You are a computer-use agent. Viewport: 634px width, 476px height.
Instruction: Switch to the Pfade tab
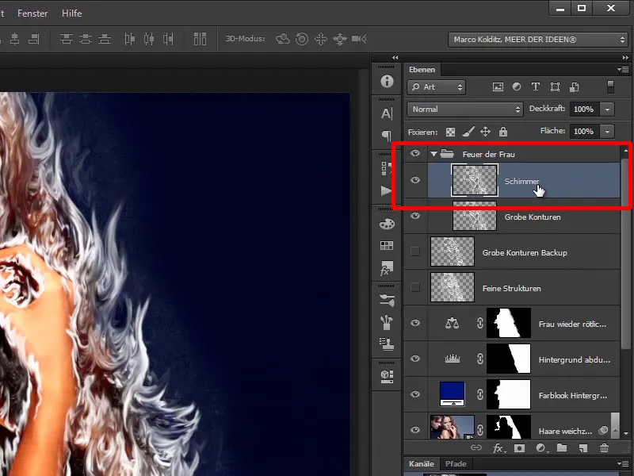pyautogui.click(x=455, y=464)
